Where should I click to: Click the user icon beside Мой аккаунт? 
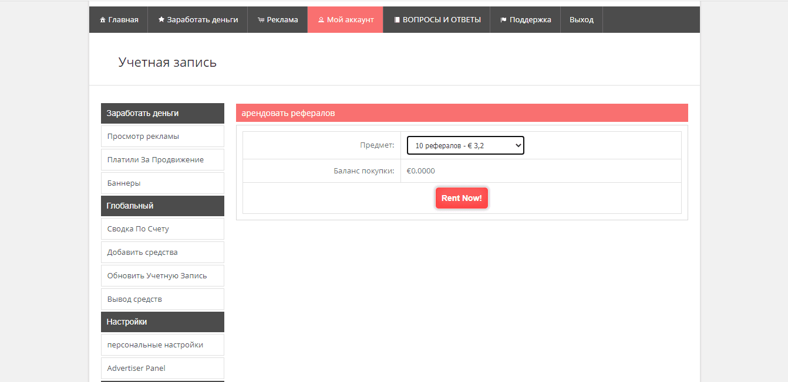point(321,20)
